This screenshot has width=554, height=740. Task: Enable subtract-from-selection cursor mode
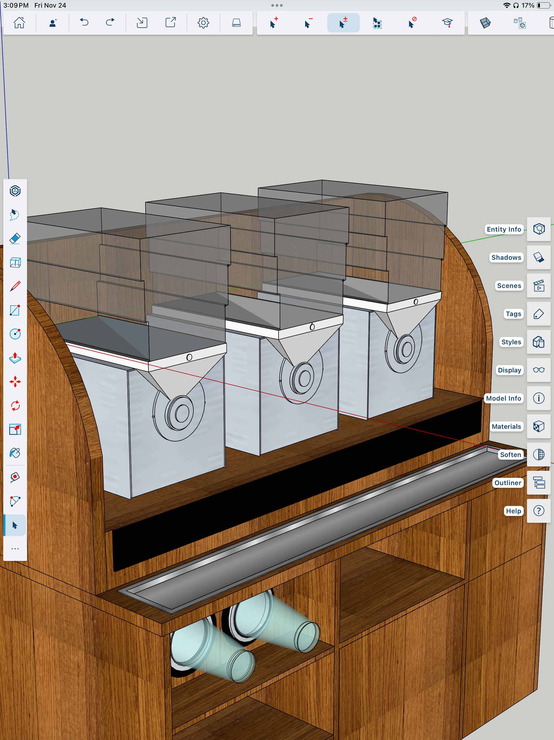[x=308, y=23]
